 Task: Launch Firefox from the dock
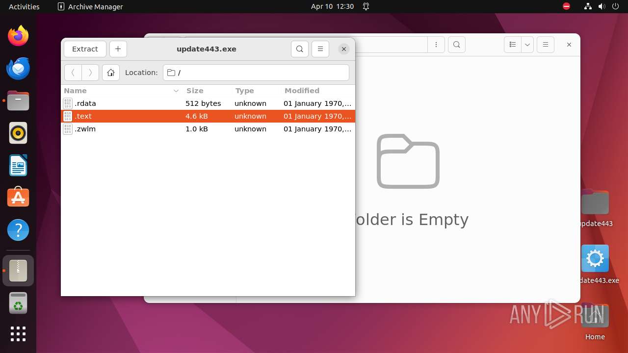[18, 36]
